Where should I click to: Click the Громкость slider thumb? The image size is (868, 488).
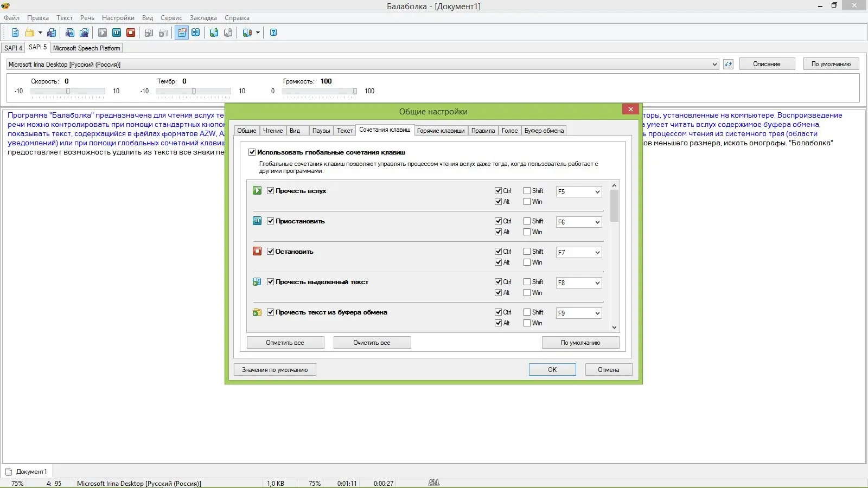355,91
